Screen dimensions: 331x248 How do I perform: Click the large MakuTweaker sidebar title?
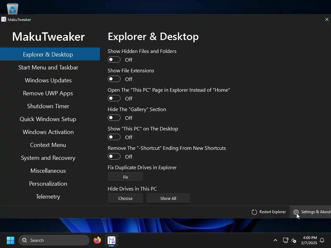[x=48, y=37]
